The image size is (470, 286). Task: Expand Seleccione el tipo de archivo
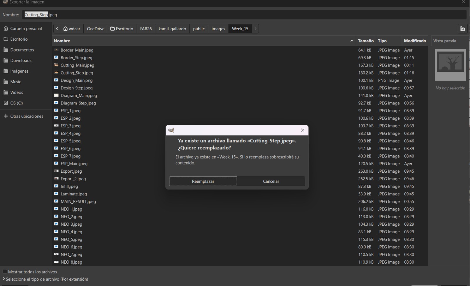click(45, 279)
